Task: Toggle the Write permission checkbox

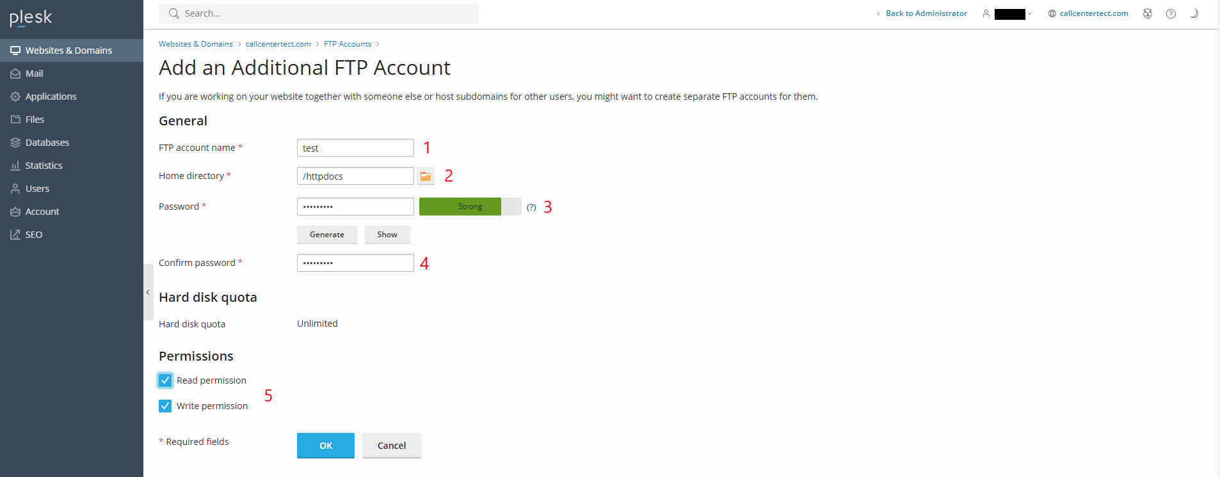Action: (165, 406)
